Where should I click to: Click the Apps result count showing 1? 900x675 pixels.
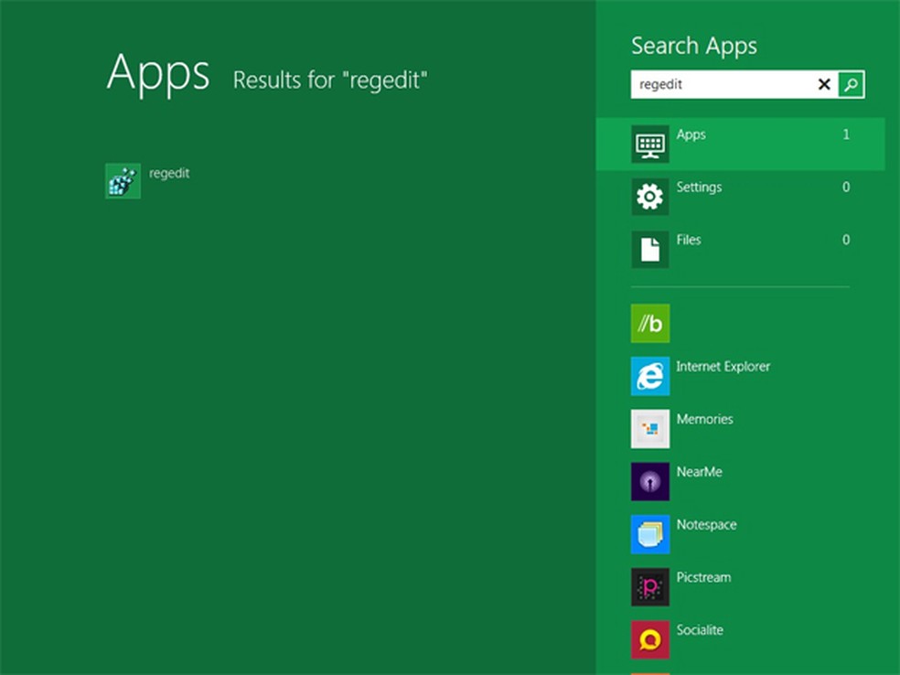click(x=846, y=134)
